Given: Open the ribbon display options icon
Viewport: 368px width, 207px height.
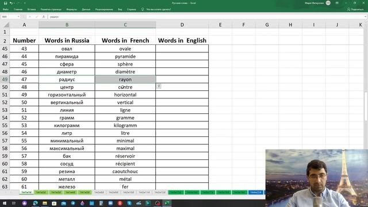Looking at the screenshot, I should click(x=337, y=3).
